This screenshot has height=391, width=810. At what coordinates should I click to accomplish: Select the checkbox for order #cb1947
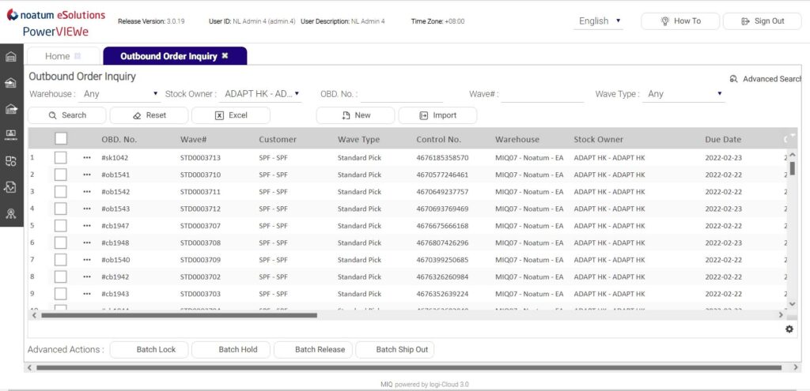(x=61, y=226)
